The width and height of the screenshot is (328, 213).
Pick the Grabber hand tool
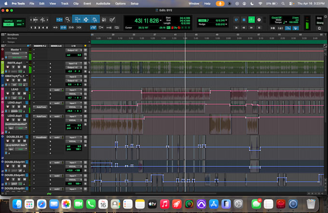click(x=95, y=19)
